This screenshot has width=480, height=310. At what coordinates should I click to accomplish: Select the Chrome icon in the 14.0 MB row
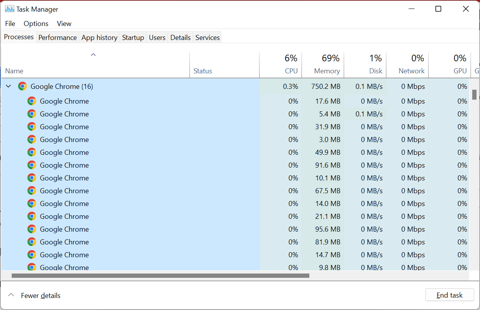32,204
